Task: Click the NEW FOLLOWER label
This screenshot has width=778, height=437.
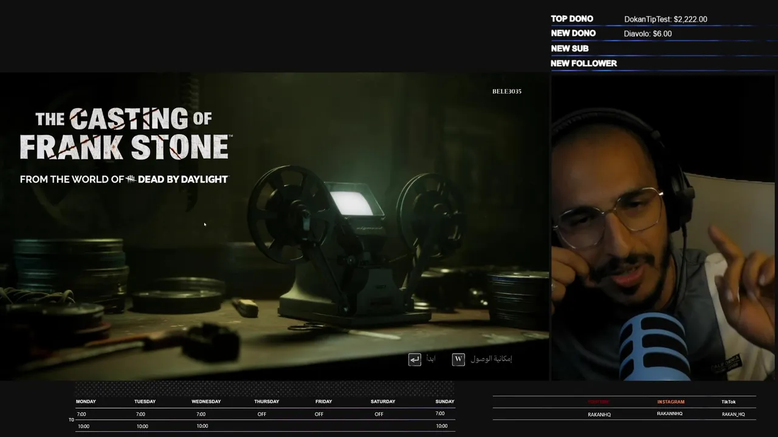Action: pyautogui.click(x=583, y=63)
